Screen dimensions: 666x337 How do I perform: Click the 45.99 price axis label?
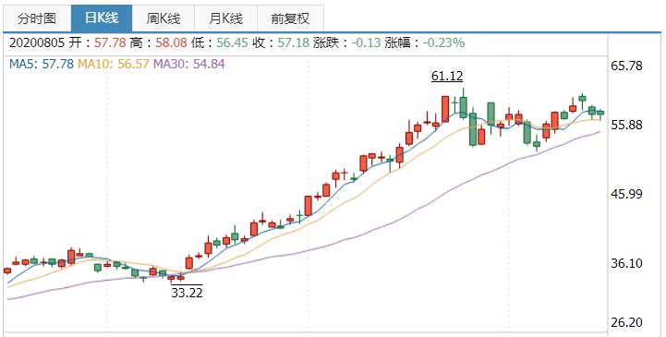tap(626, 194)
